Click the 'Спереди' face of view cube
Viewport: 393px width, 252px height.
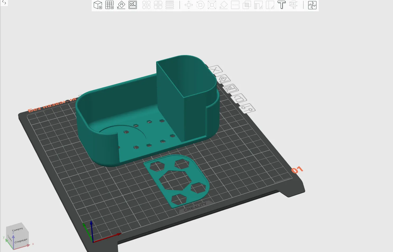(x=21, y=241)
